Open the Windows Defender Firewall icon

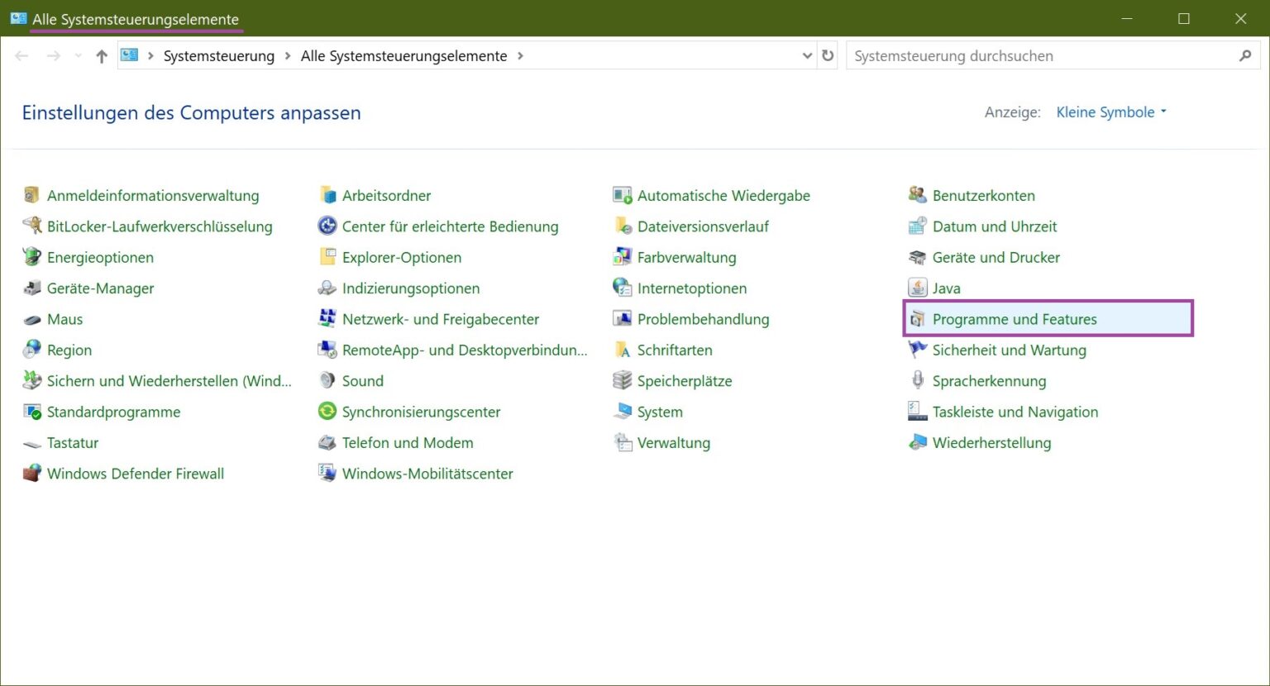click(x=32, y=474)
